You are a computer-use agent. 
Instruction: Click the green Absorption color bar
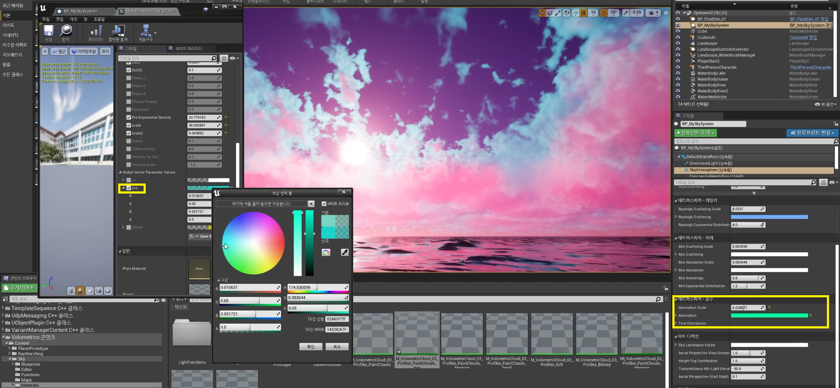pyautogui.click(x=769, y=315)
